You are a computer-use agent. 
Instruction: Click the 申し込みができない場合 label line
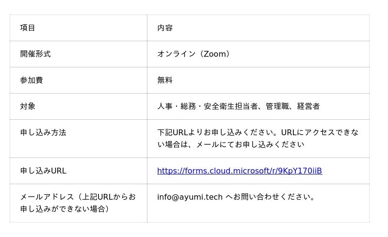63,209
